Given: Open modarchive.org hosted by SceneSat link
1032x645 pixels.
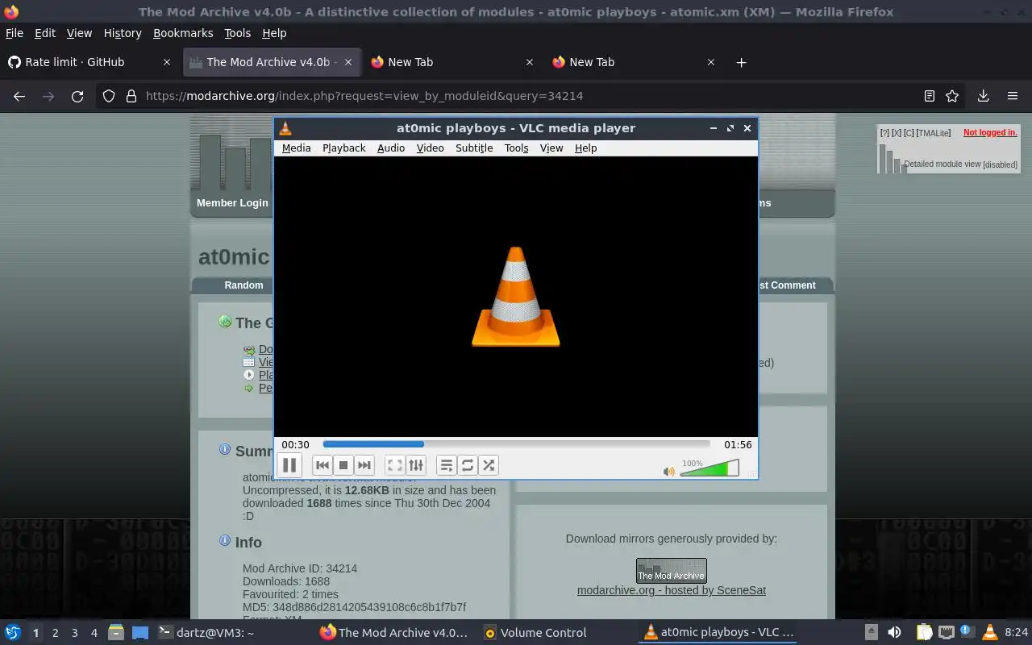Looking at the screenshot, I should click(672, 590).
